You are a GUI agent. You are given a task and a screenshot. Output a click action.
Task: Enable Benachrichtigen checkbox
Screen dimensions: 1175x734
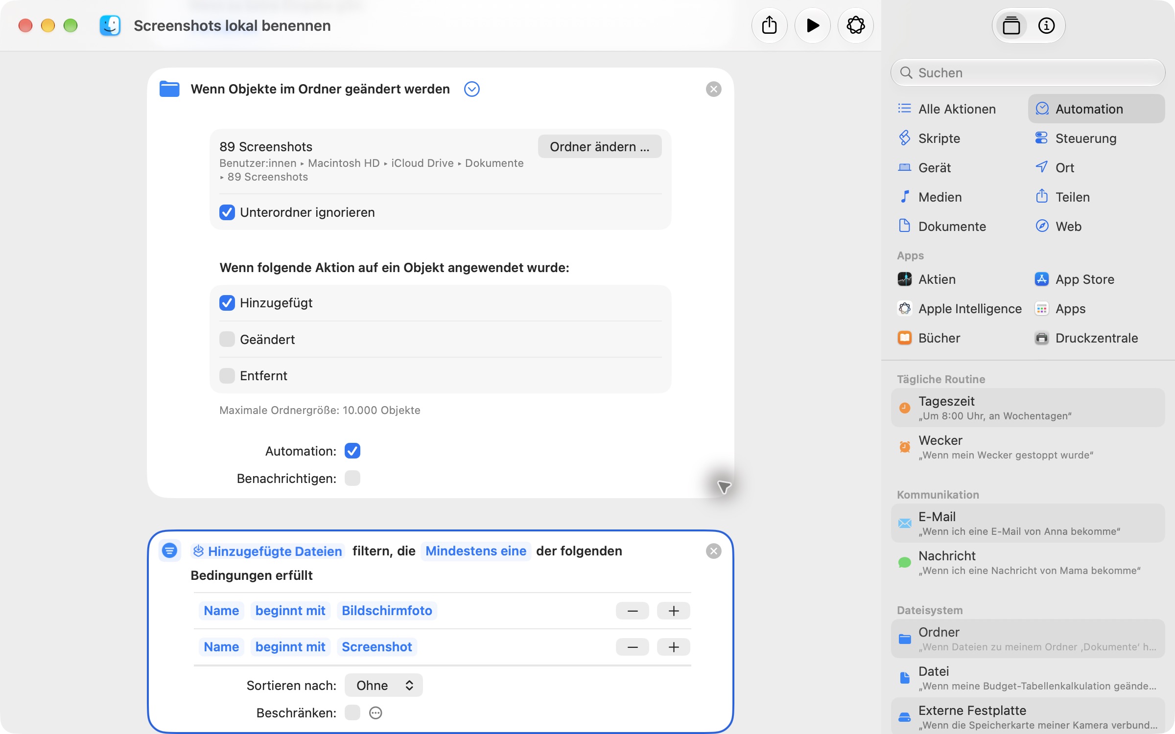[x=352, y=478]
